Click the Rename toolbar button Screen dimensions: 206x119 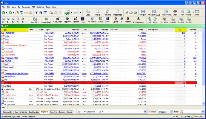[107, 13]
